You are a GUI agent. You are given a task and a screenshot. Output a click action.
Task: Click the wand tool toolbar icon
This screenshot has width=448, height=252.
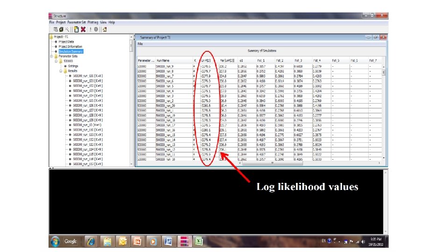[x=67, y=29]
